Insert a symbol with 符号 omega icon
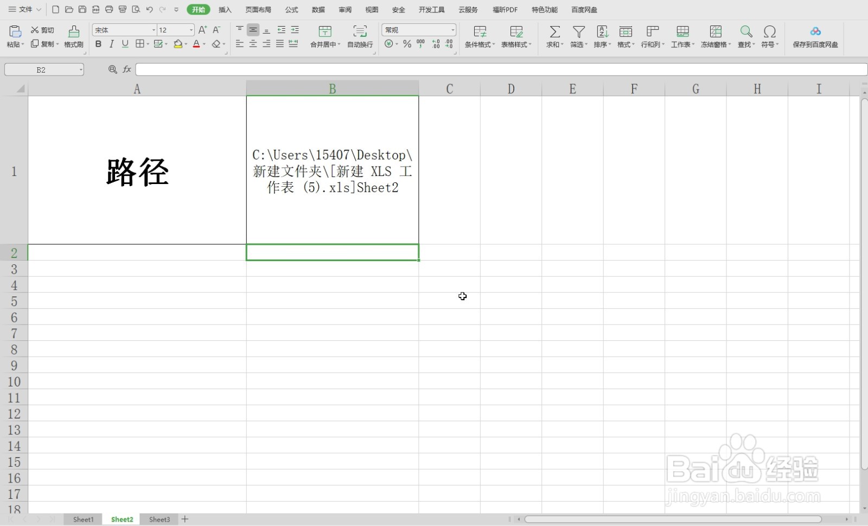Image resolution: width=868 pixels, height=526 pixels. tap(769, 31)
